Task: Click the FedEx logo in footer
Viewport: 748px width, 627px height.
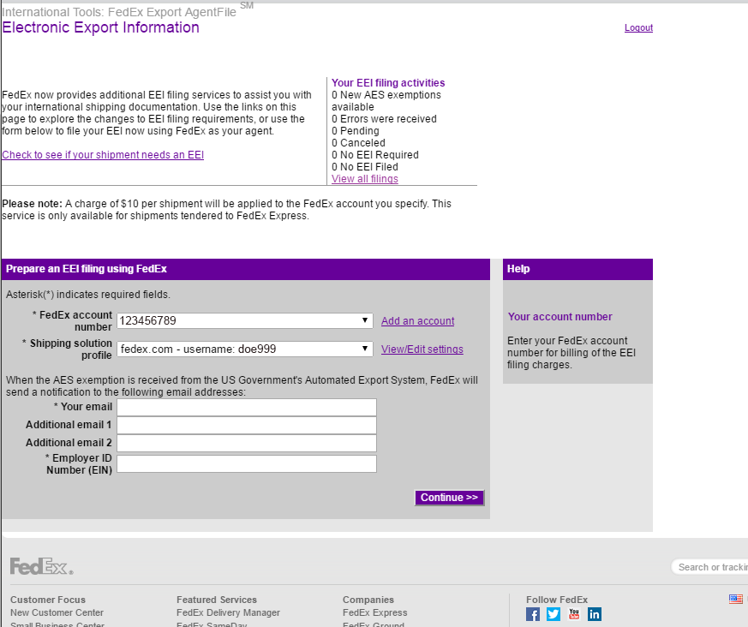Action: (x=41, y=566)
